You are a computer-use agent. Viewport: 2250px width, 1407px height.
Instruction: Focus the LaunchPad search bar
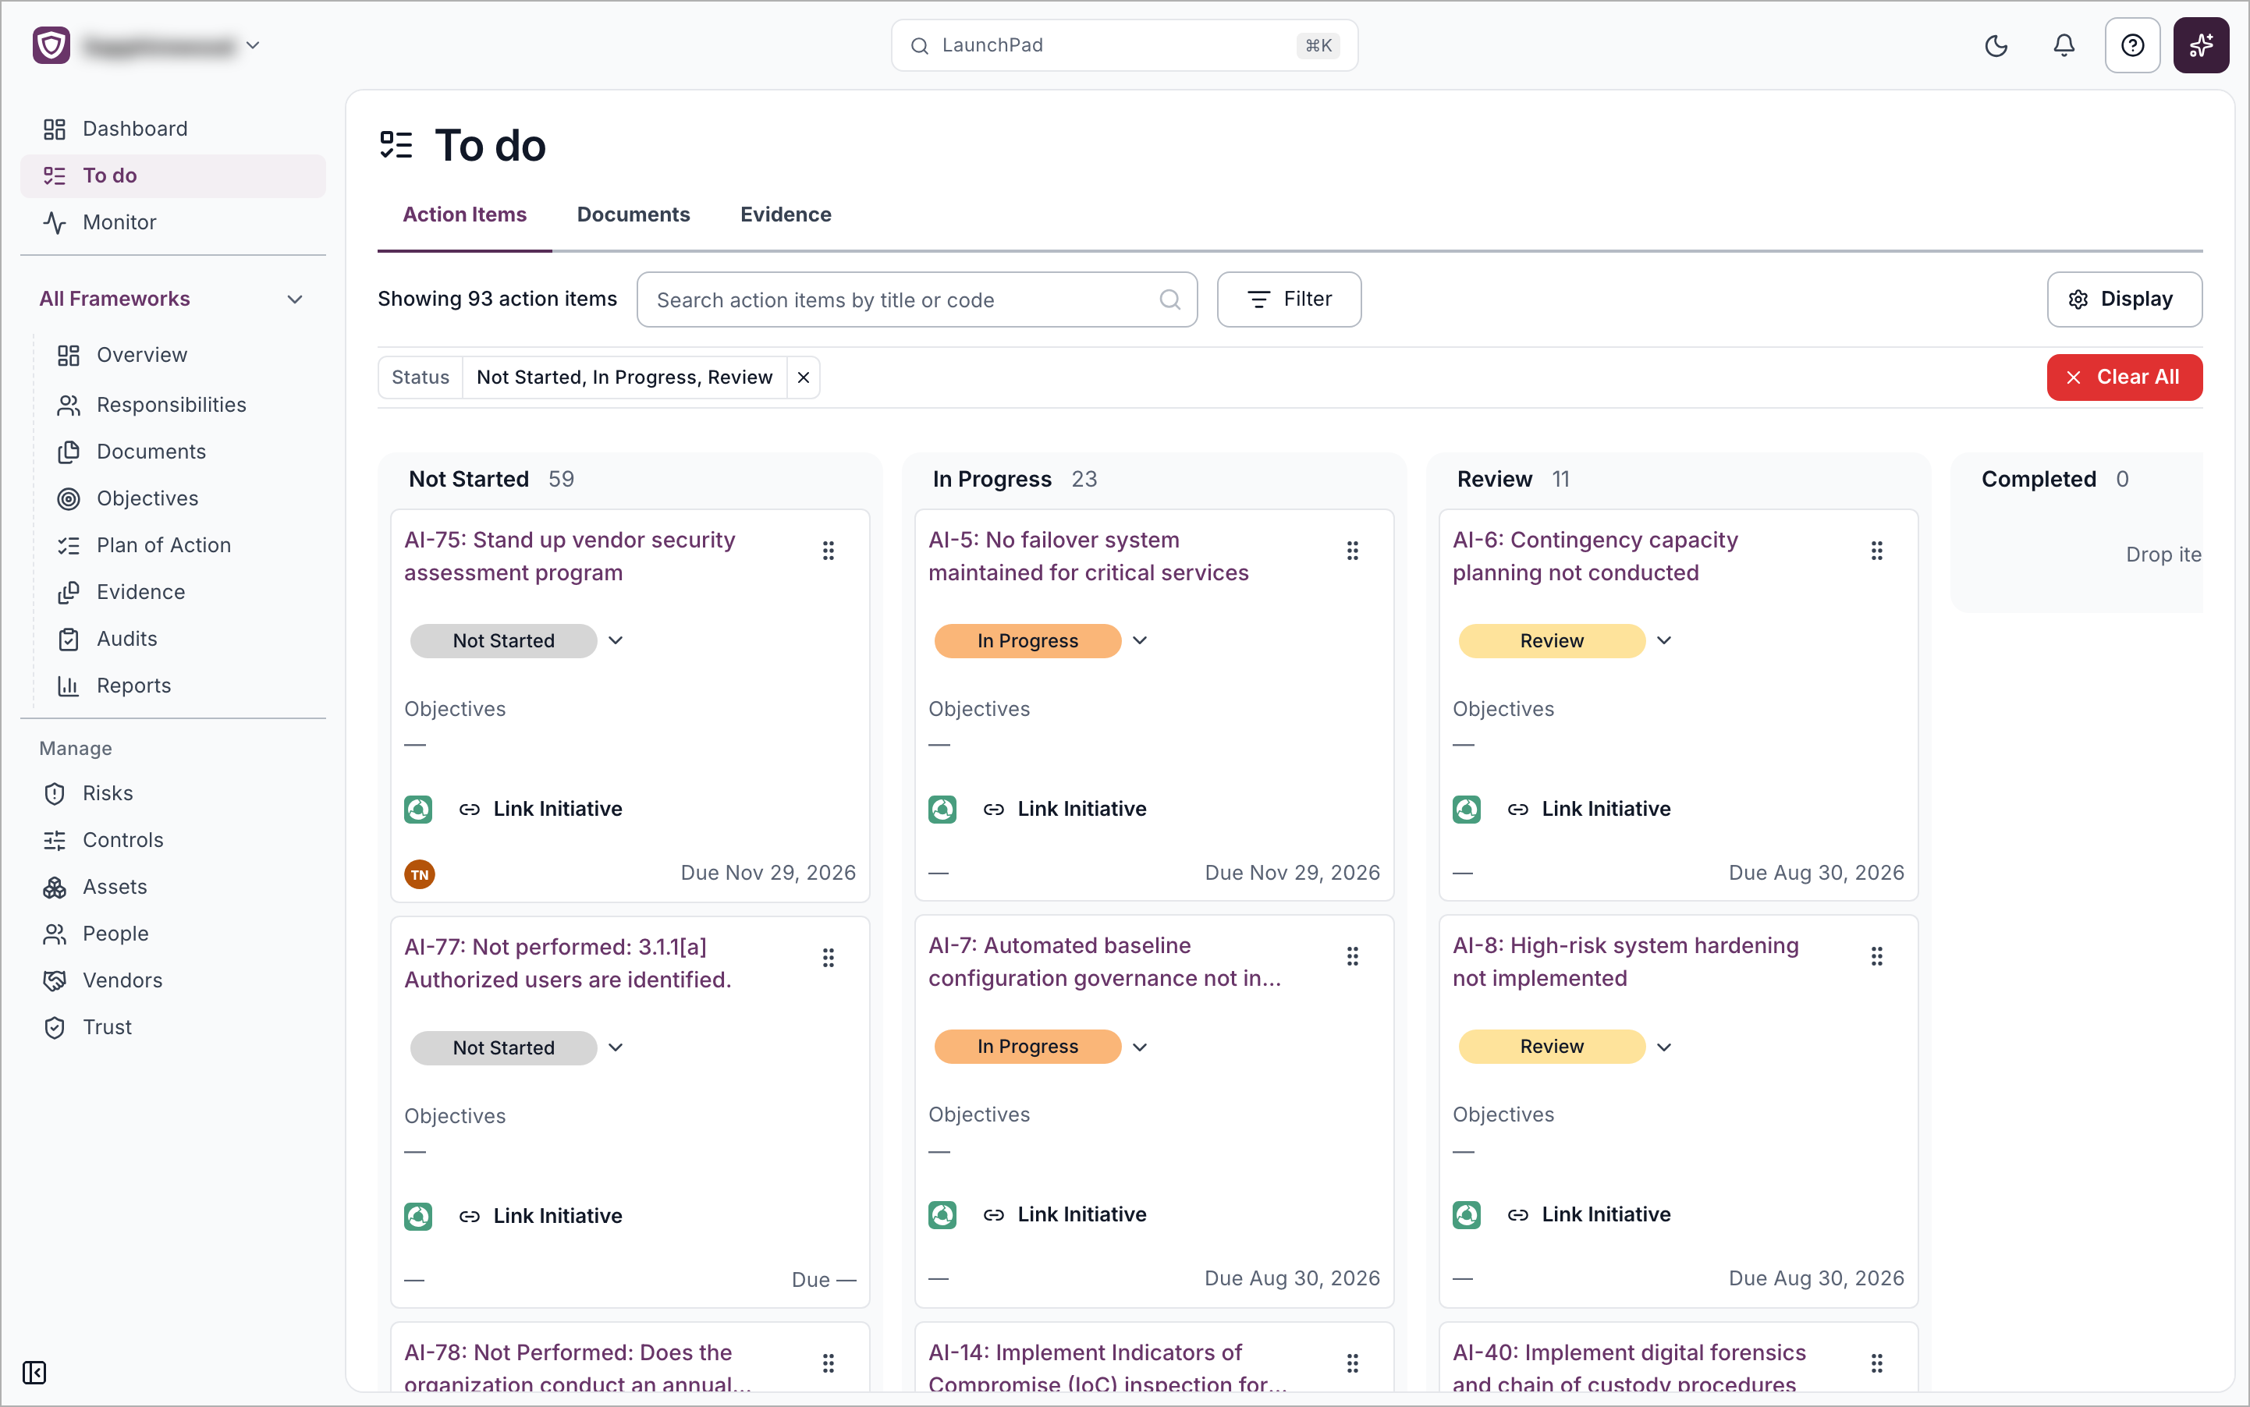(1123, 44)
